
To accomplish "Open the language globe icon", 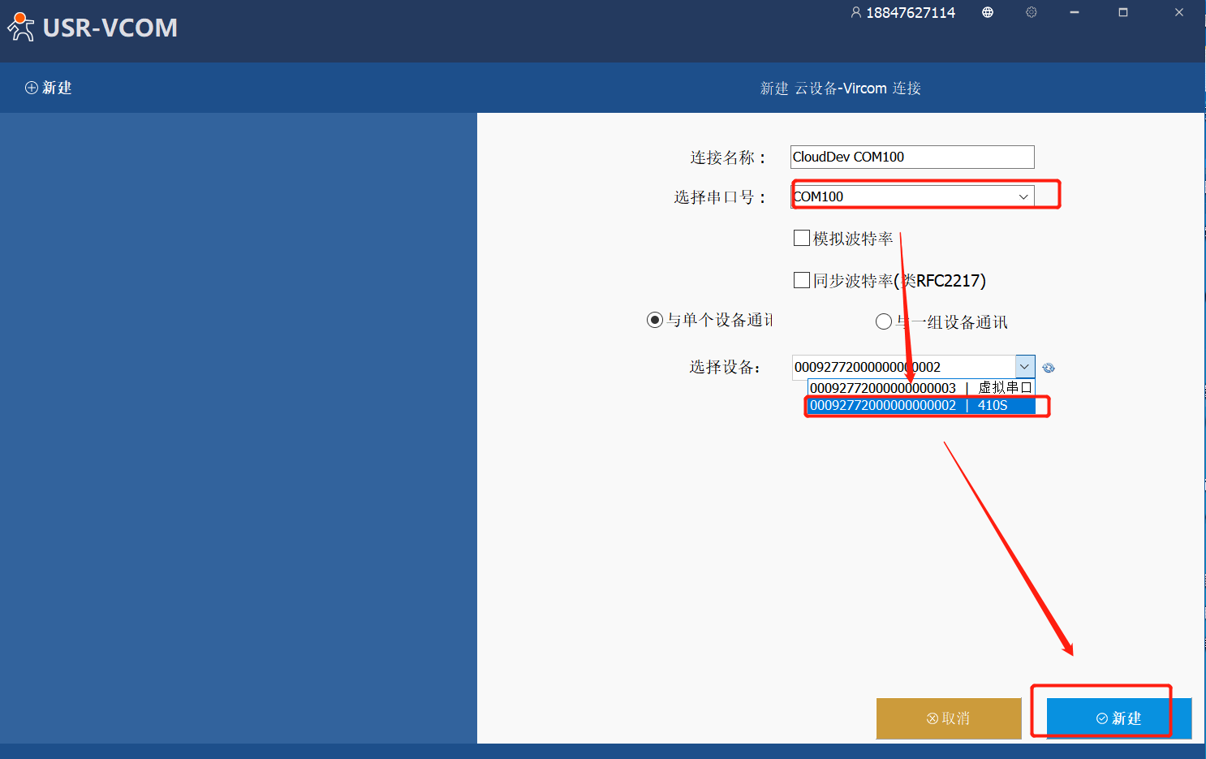I will point(988,12).
